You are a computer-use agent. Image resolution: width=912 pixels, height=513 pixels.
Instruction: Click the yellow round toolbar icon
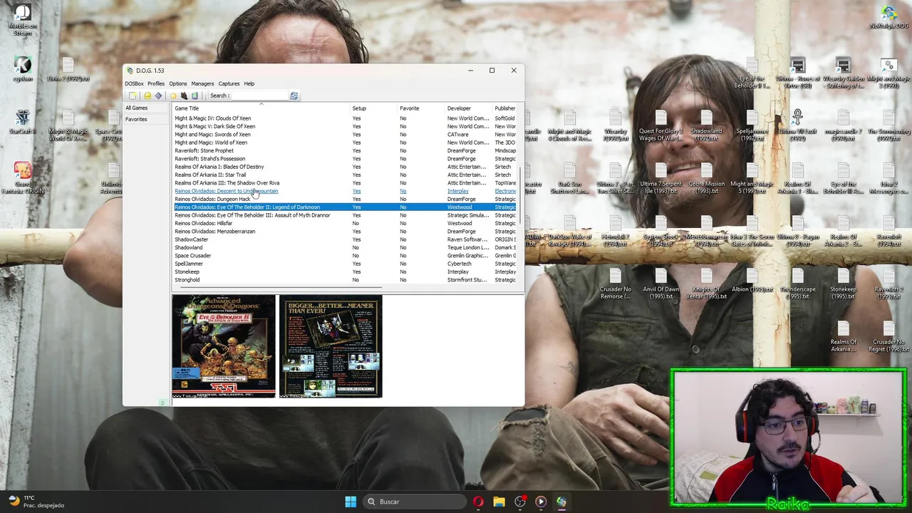tap(147, 95)
